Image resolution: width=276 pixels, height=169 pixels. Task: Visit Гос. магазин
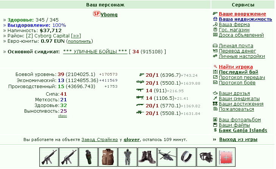pyautogui.click(x=234, y=29)
